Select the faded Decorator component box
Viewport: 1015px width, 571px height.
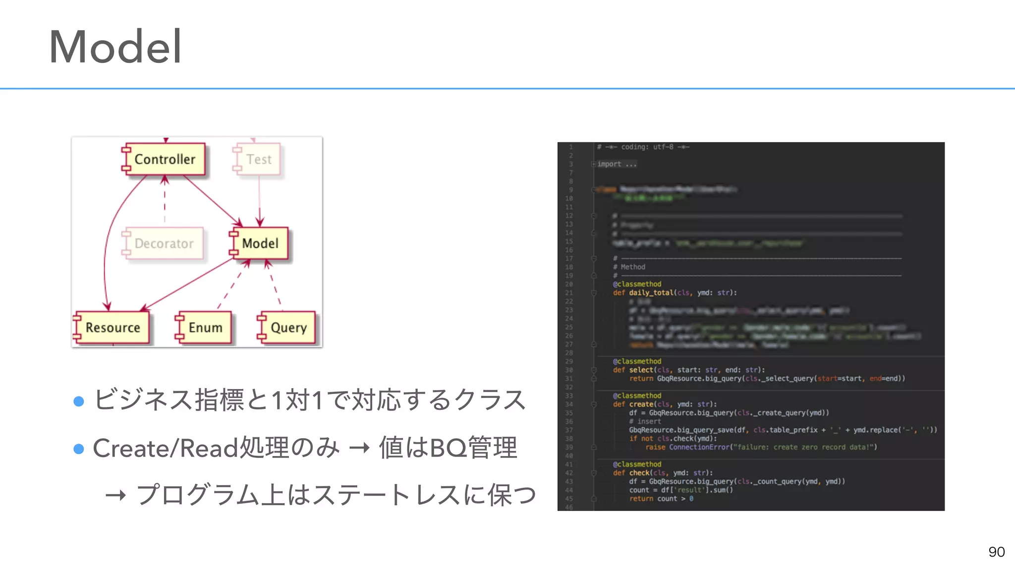click(163, 243)
